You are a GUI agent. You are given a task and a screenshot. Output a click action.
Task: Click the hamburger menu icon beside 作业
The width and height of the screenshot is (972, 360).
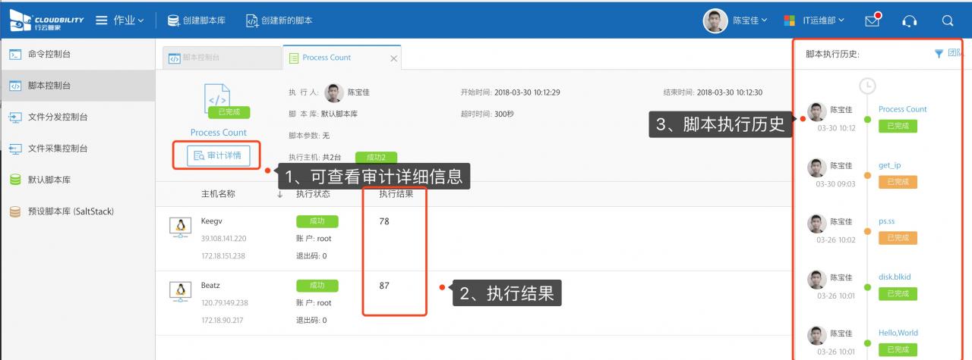pyautogui.click(x=102, y=20)
